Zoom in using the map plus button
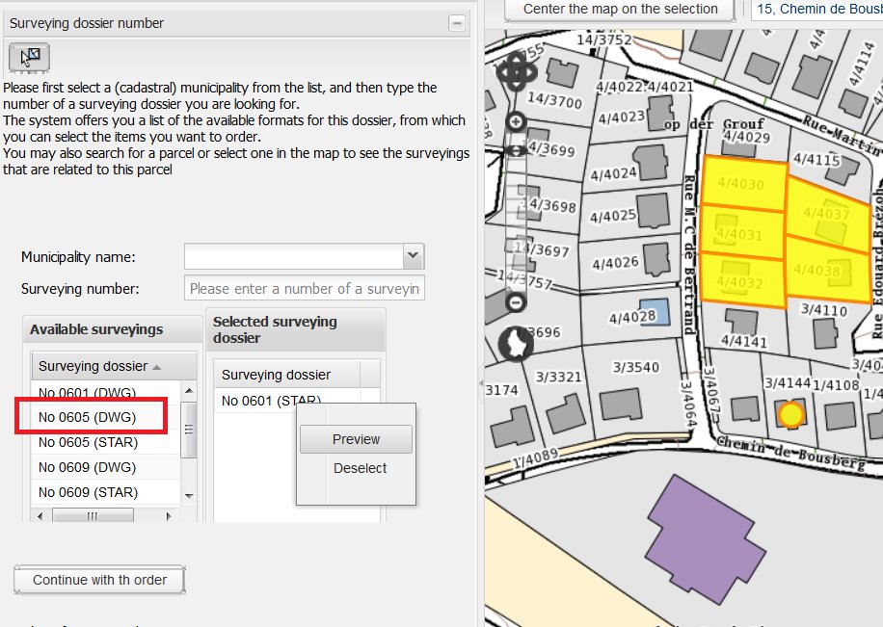 click(x=516, y=121)
